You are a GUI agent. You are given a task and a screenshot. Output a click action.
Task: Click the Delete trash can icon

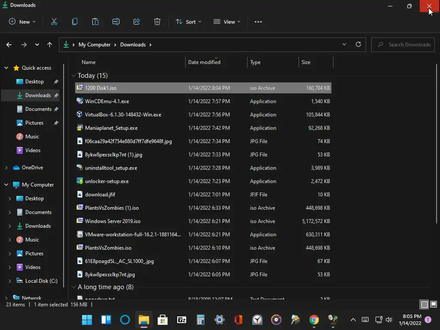pyautogui.click(x=157, y=21)
